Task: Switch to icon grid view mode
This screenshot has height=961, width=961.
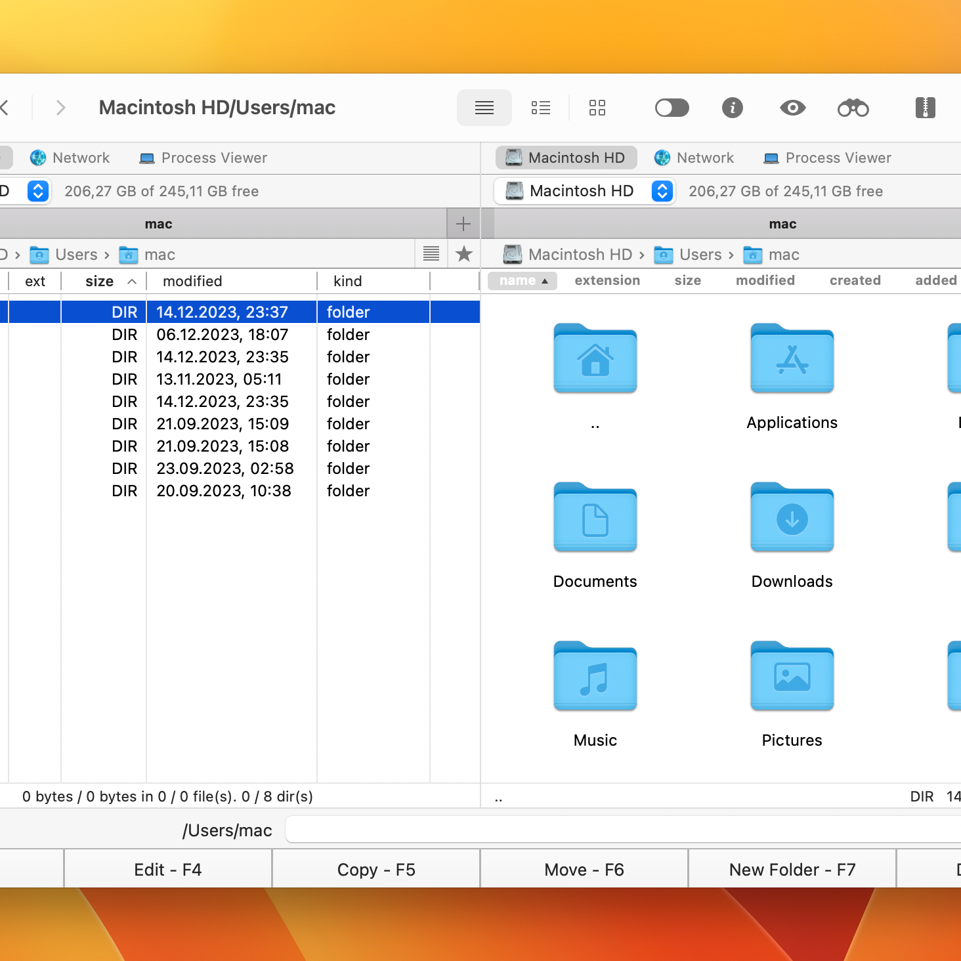Action: click(597, 108)
